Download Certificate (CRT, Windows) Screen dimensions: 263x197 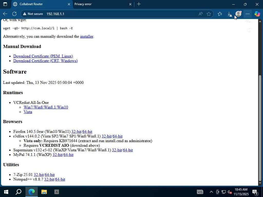pos(45,61)
